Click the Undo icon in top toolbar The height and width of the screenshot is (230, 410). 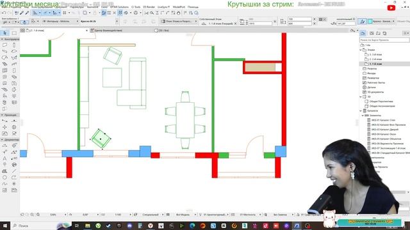4,13
